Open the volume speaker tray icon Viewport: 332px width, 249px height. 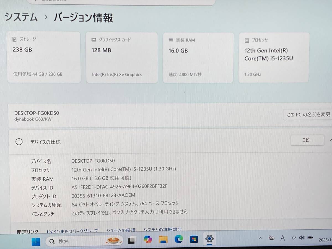(x=302, y=237)
